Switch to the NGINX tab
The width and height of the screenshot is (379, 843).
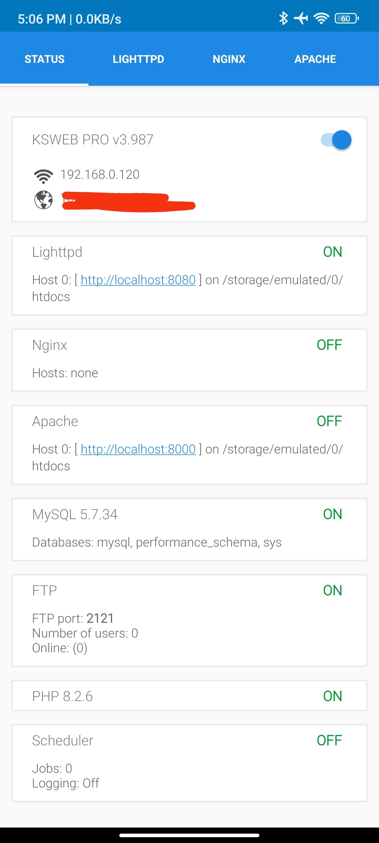tap(229, 59)
